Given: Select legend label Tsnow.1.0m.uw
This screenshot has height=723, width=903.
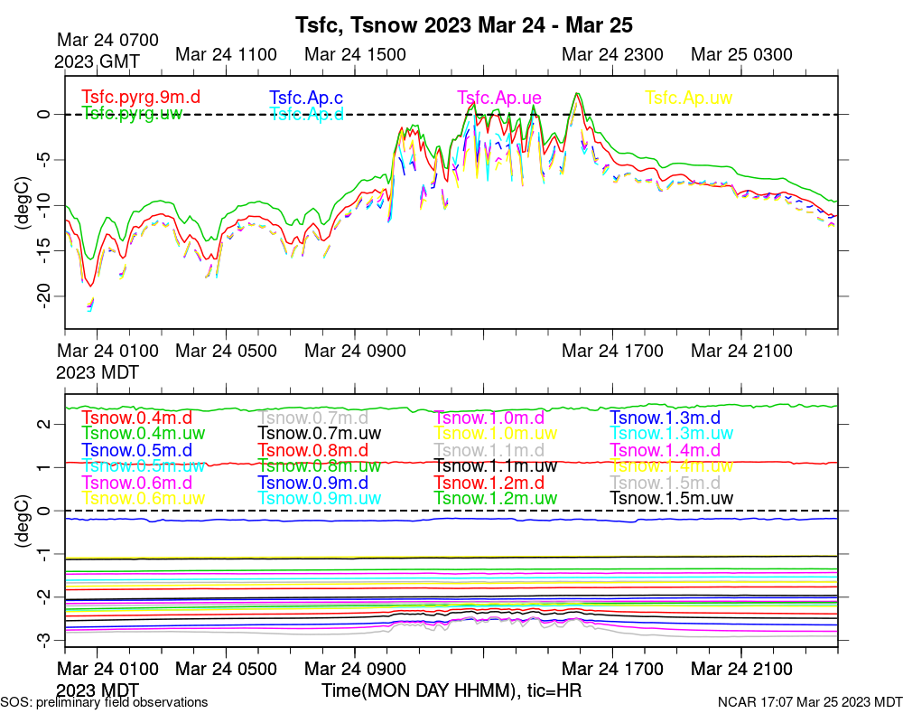Looking at the screenshot, I should click(496, 433).
